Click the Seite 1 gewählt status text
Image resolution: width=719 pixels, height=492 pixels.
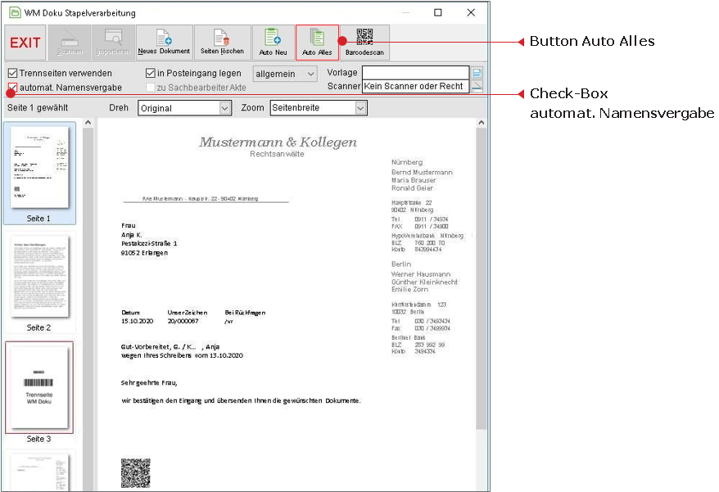38,108
